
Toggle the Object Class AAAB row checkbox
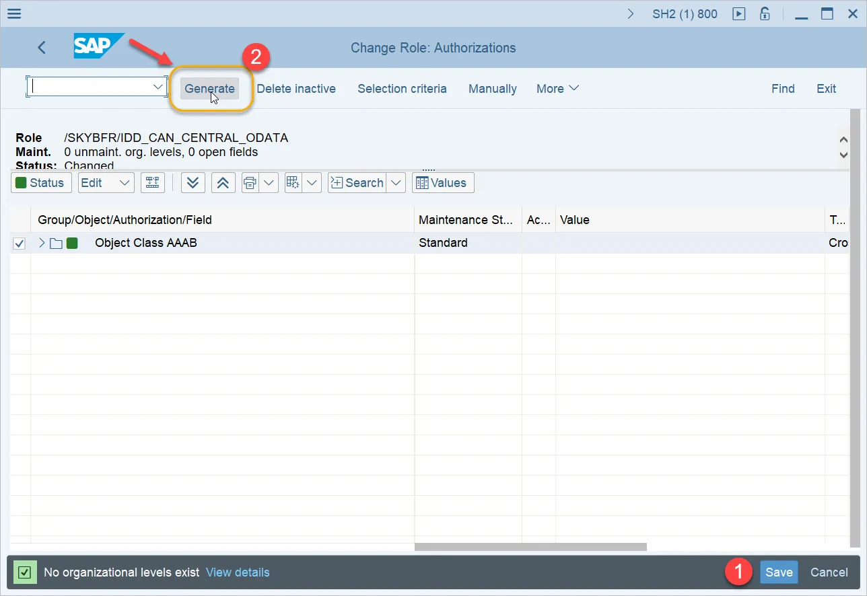pos(20,244)
